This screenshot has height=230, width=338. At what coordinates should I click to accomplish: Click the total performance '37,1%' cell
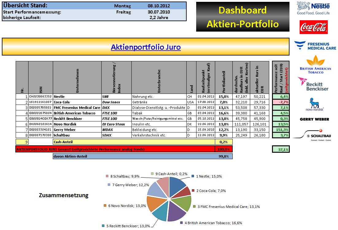pyautogui.click(x=281, y=149)
